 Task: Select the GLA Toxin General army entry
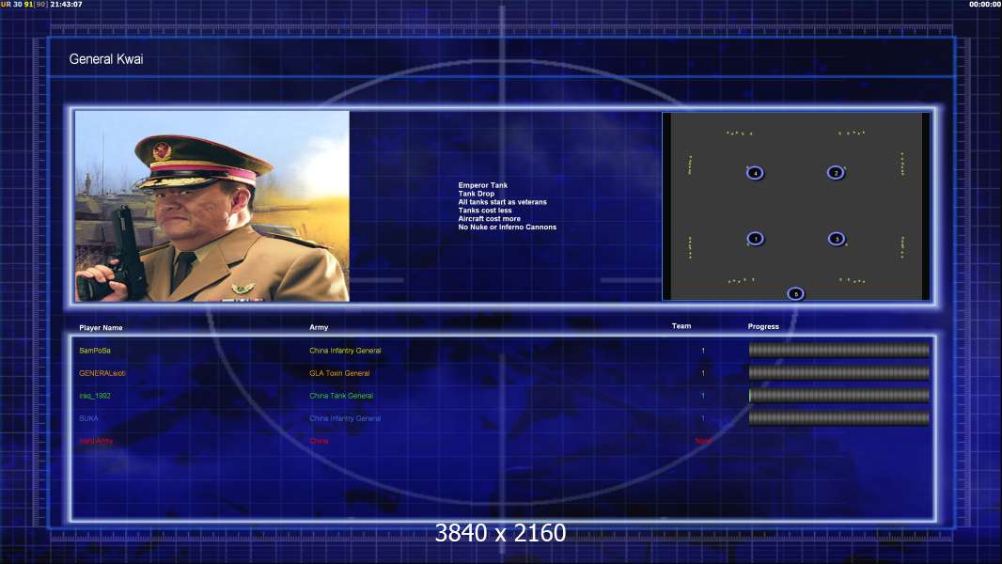pos(339,373)
